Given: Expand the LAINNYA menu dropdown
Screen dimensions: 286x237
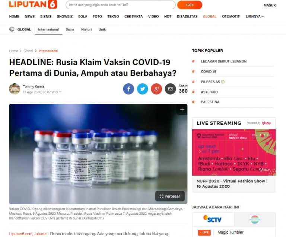Looking at the screenshot, I should tap(255, 16).
